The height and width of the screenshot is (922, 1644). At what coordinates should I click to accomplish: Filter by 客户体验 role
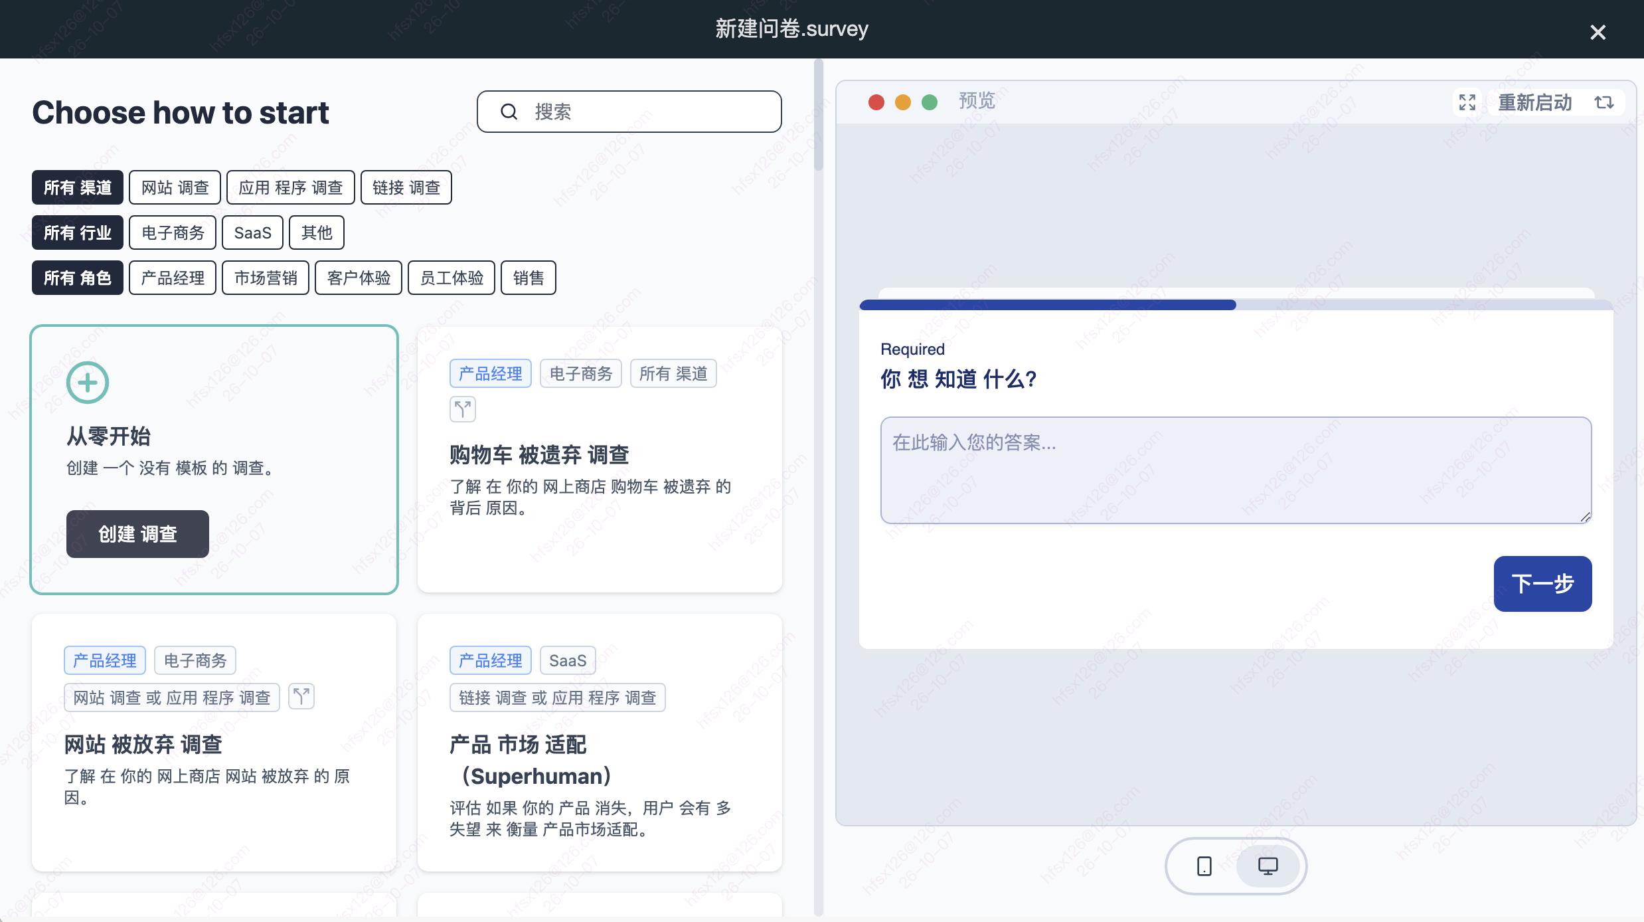click(359, 278)
